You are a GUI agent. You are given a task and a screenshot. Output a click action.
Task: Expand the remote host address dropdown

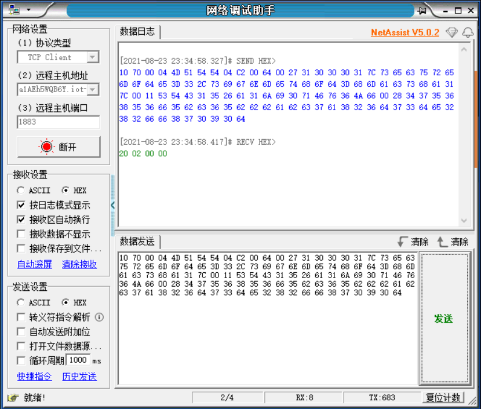[x=93, y=90]
